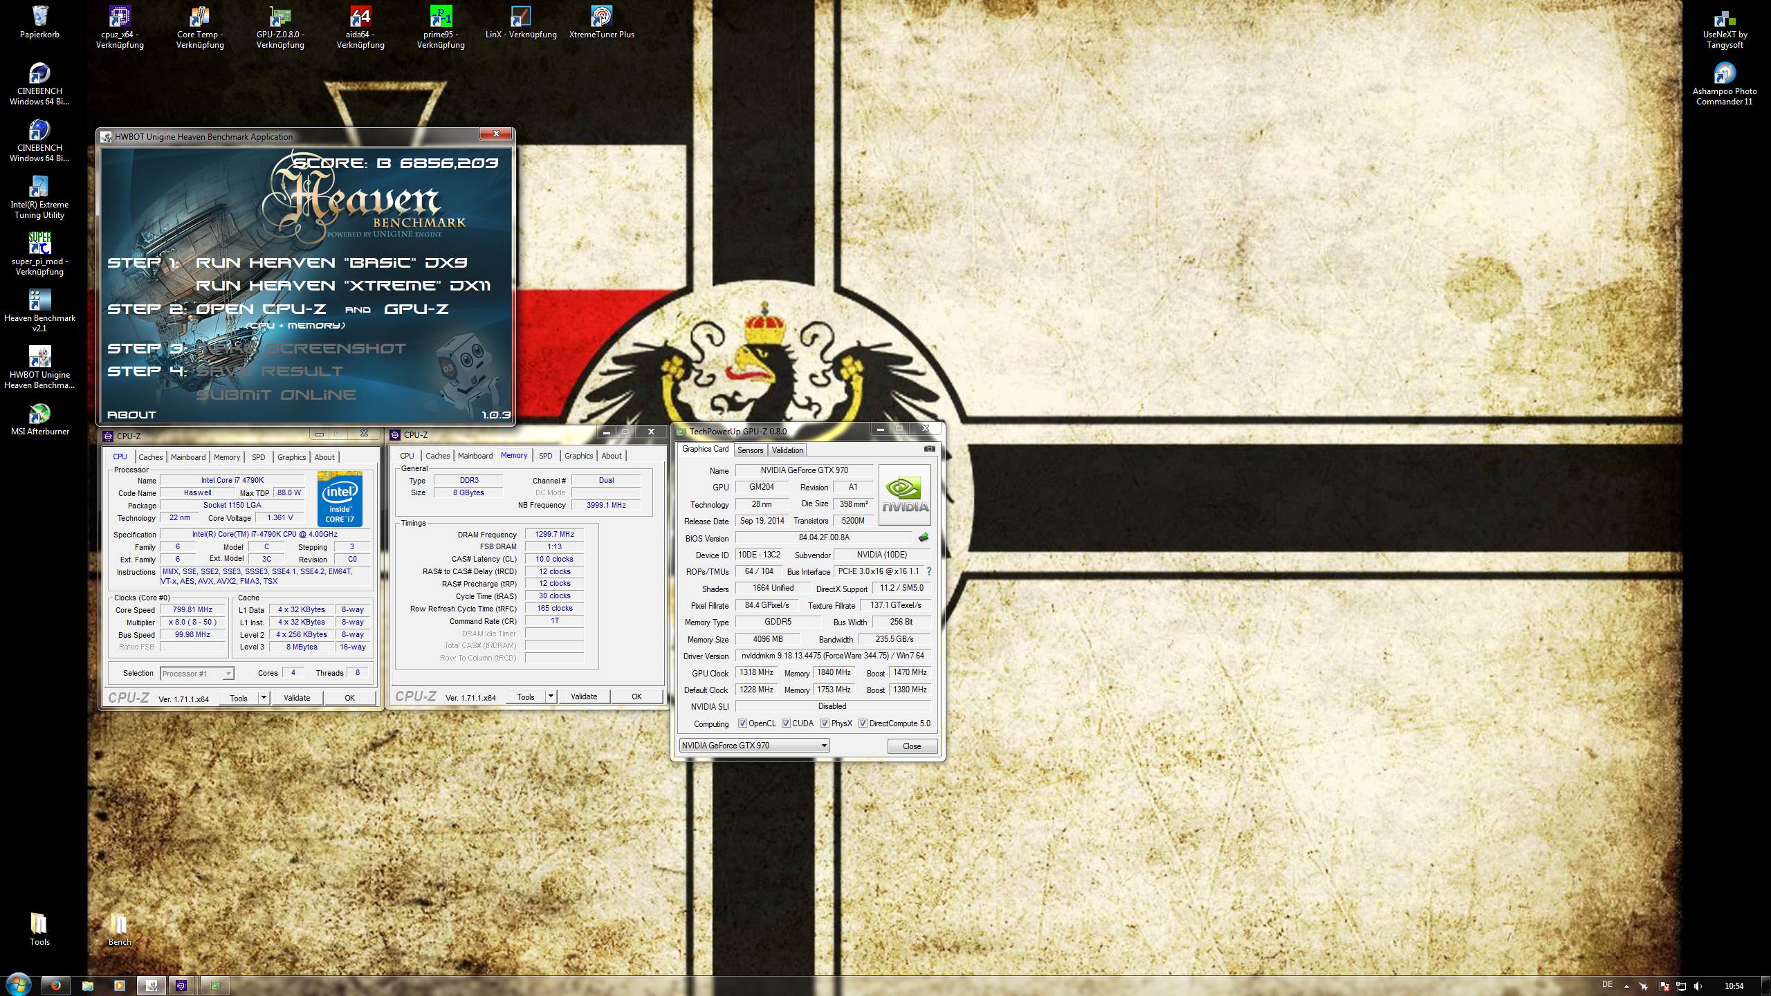Screen dimensions: 1771x996
Task: Open the Windows Start button
Action: 18,985
